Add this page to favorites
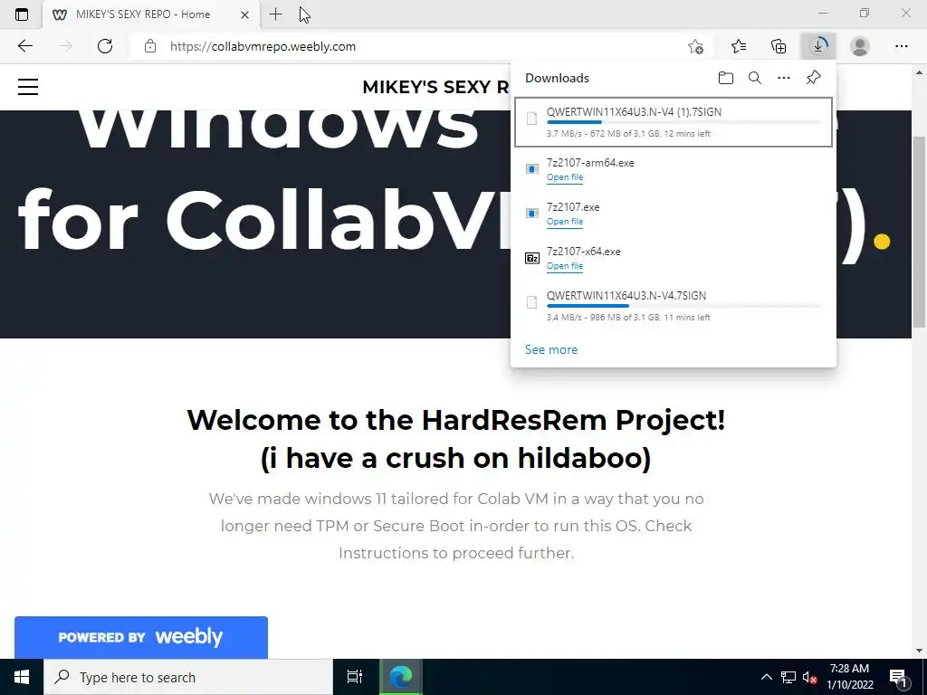The image size is (927, 695). click(696, 46)
